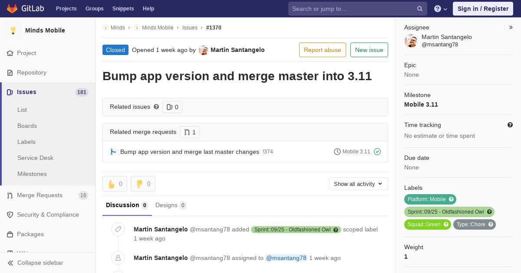Switch to the Discussion tab
The width and height of the screenshot is (521, 273).
(127, 205)
